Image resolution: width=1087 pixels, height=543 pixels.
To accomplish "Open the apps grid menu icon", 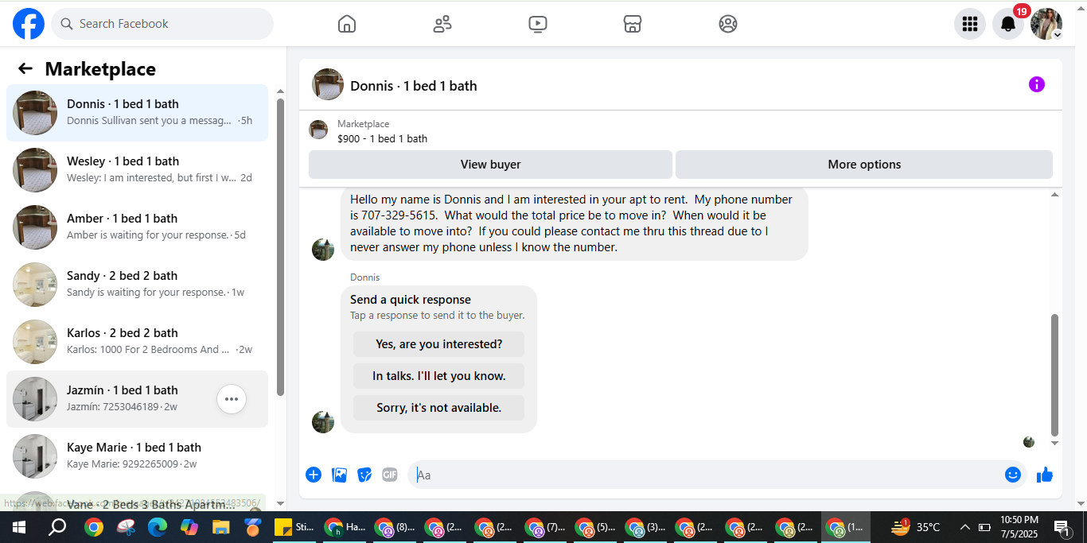I will [x=970, y=24].
